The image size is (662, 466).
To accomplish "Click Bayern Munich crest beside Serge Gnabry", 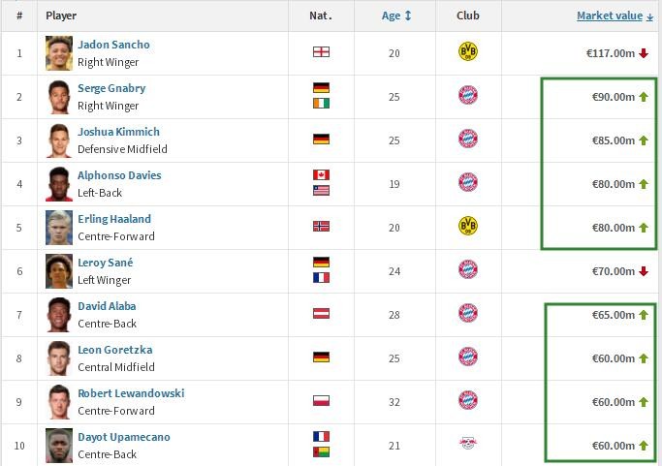I will pos(468,95).
